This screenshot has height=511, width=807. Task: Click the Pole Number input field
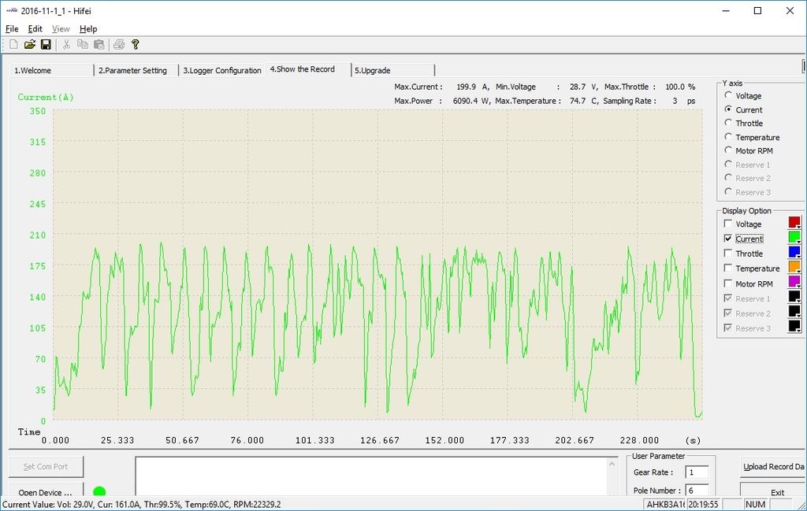coord(697,490)
